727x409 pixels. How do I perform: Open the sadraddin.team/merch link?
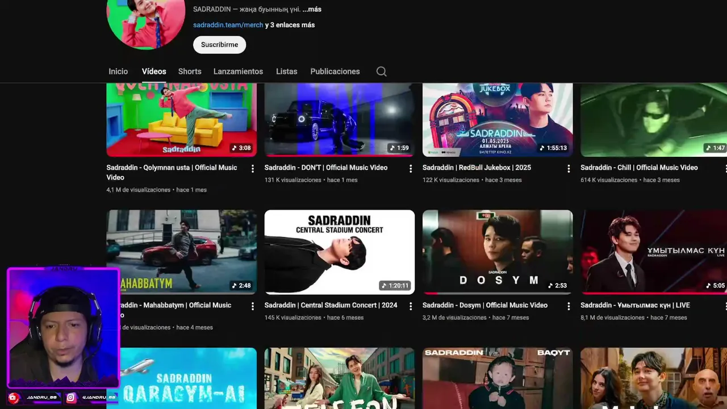click(x=228, y=25)
